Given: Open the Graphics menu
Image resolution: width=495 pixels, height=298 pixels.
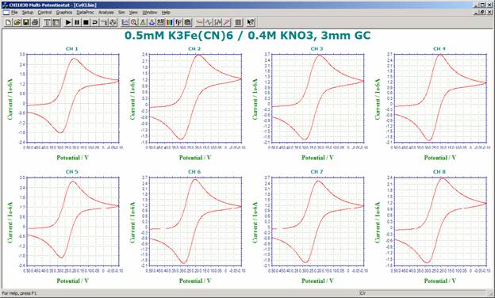Looking at the screenshot, I should (x=64, y=13).
